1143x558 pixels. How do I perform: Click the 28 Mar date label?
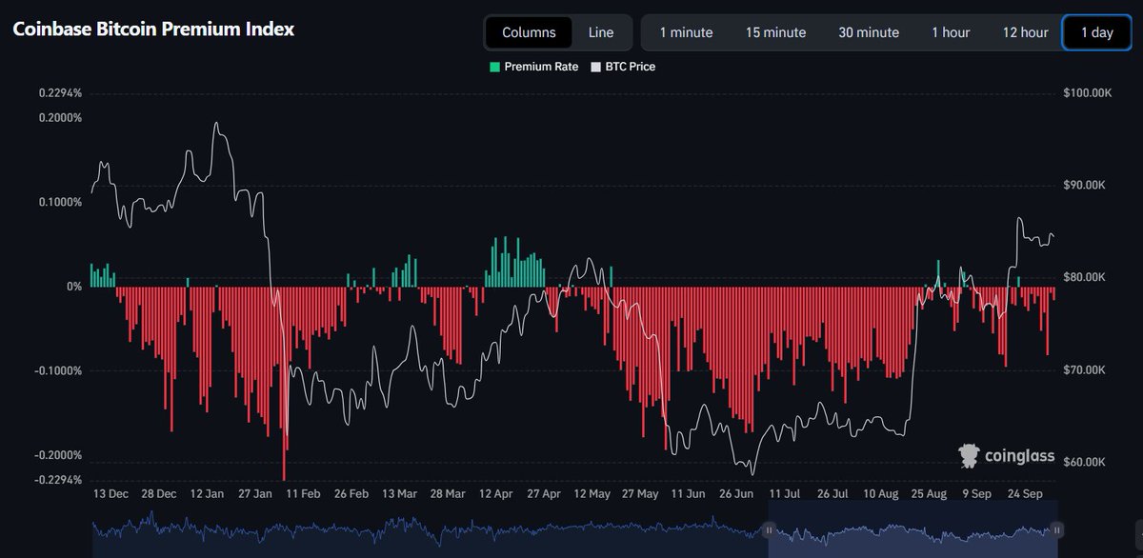448,494
